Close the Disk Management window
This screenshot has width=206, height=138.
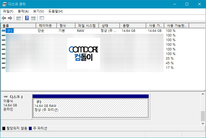click(199, 4)
